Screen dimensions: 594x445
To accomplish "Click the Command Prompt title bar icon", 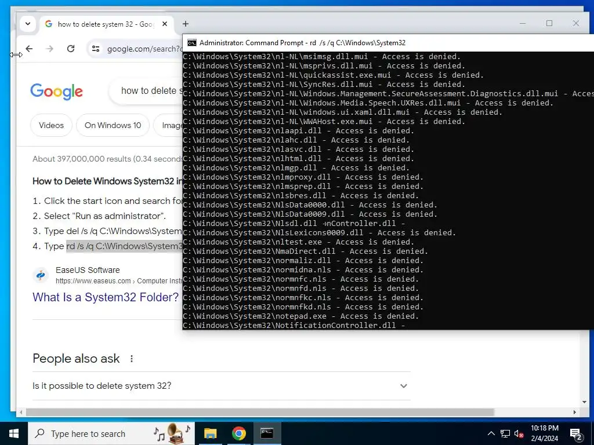I will pyautogui.click(x=192, y=43).
